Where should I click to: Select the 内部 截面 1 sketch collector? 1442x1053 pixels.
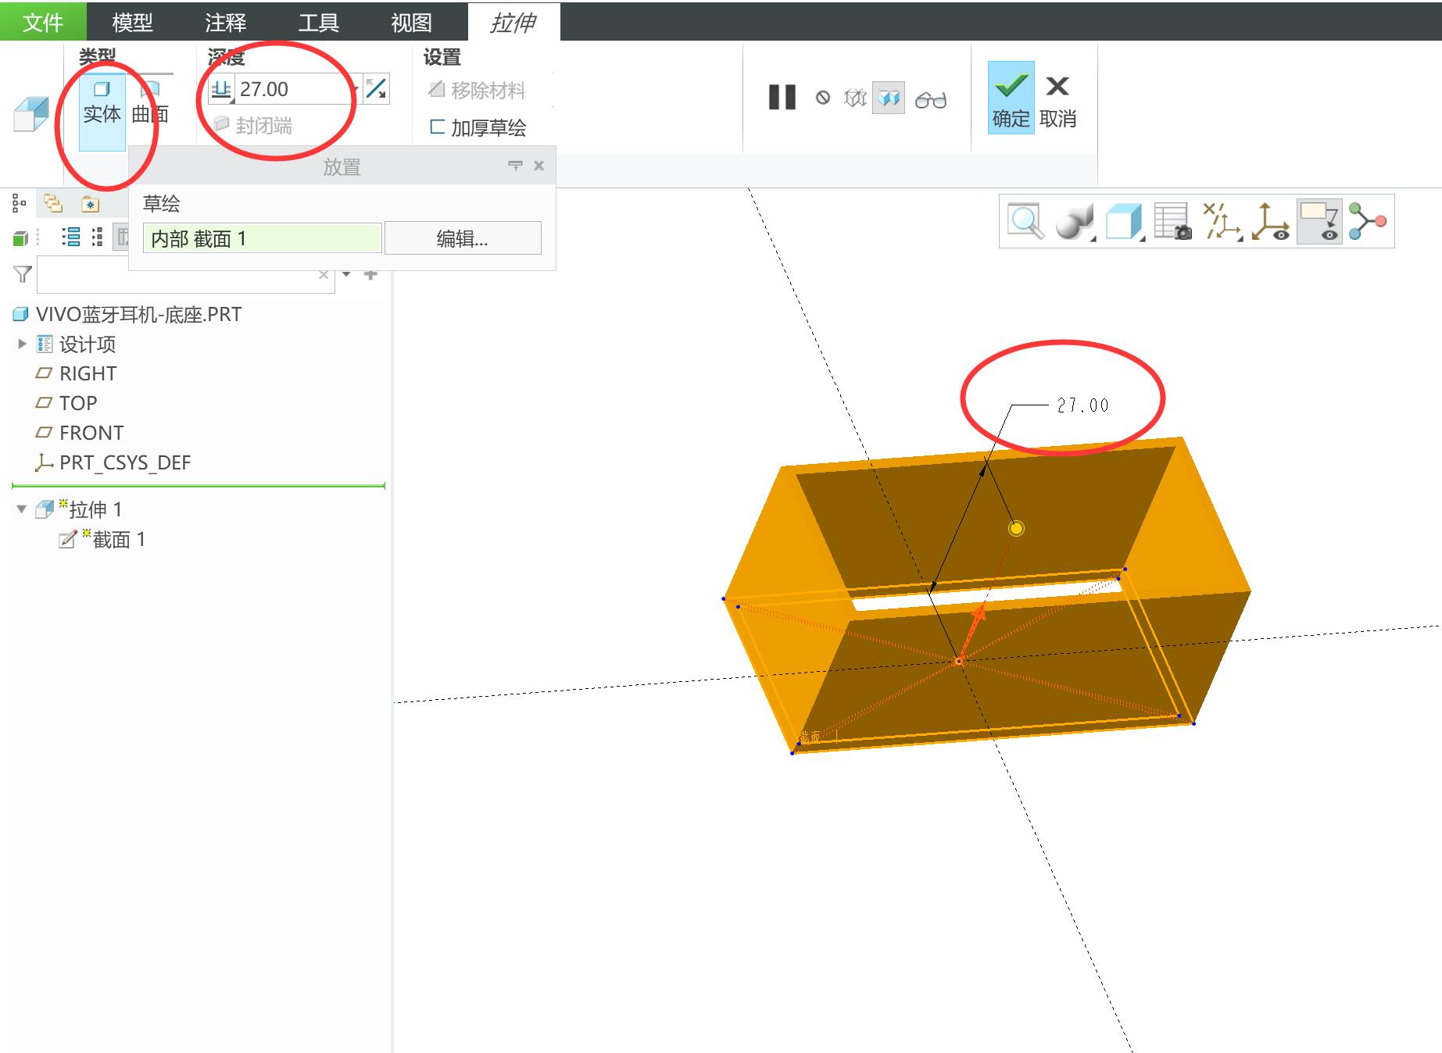click(x=263, y=238)
